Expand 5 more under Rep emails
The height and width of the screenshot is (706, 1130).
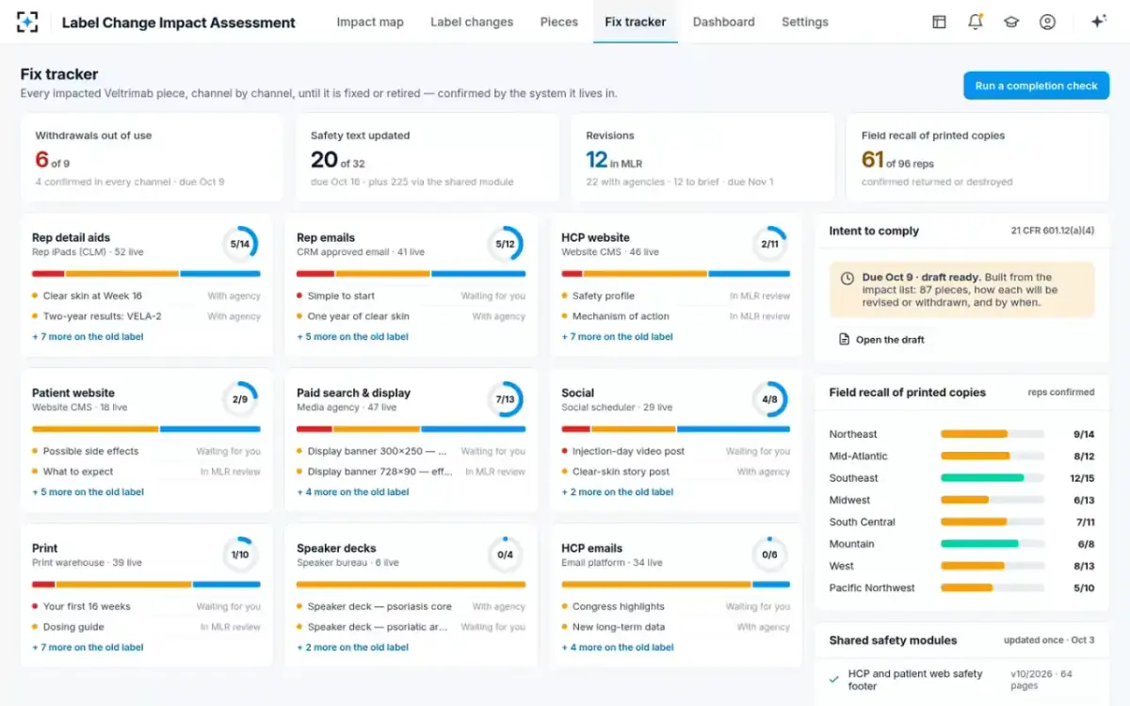click(352, 337)
